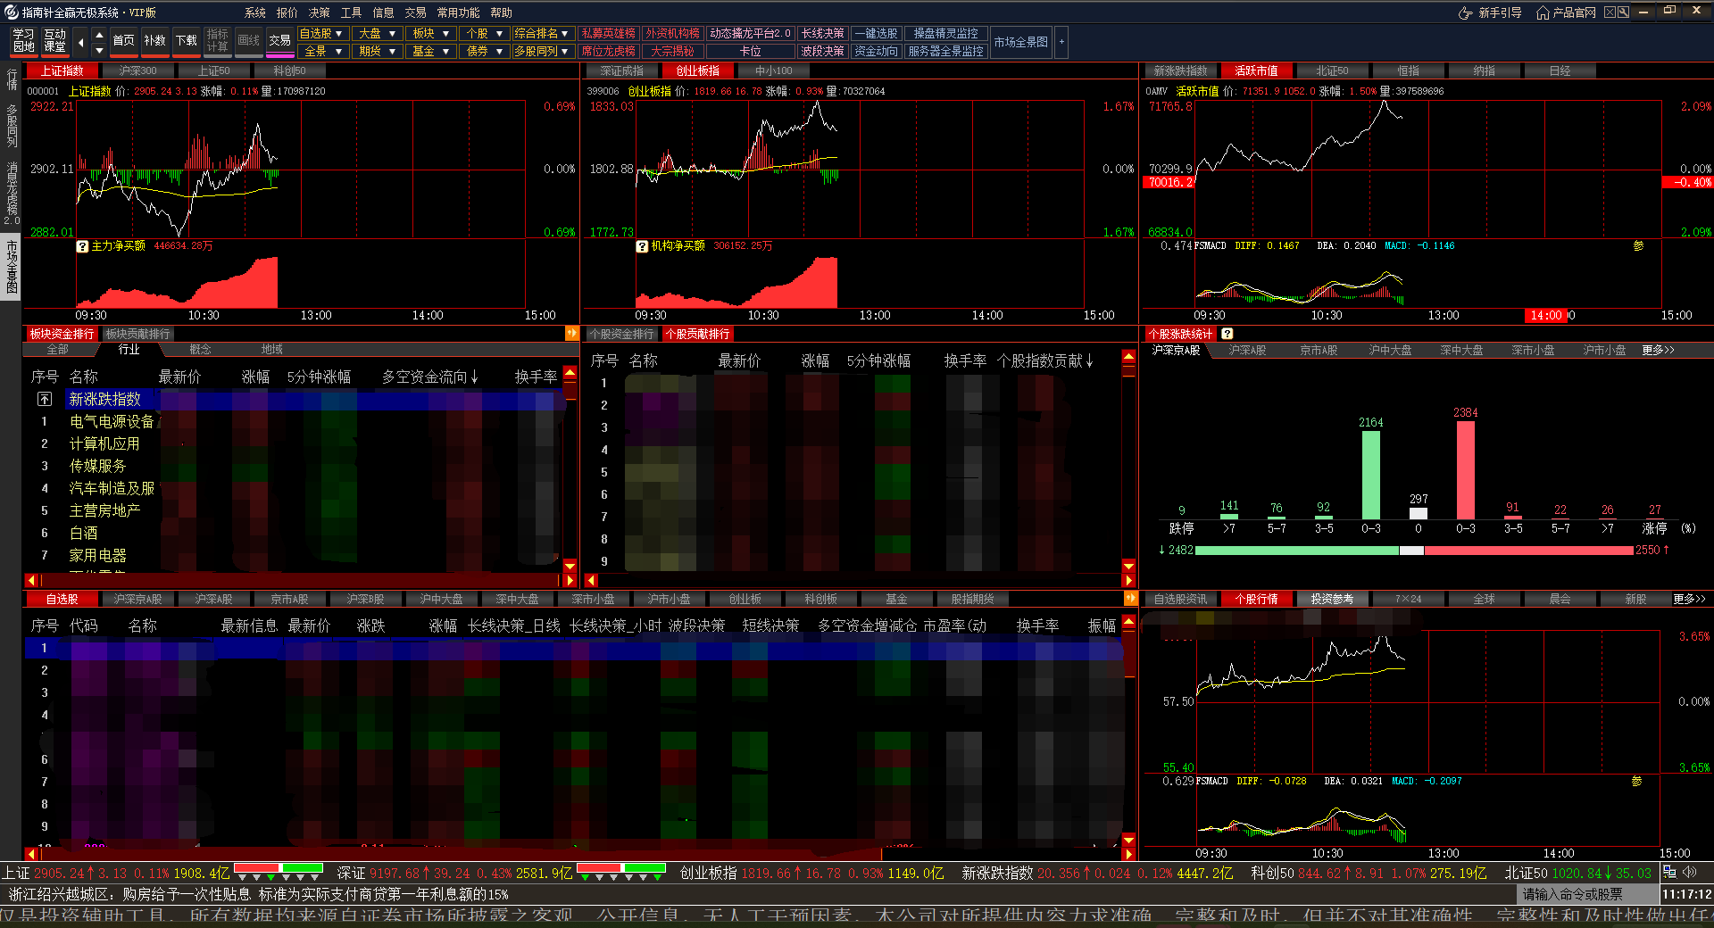
Task: Switch to 投资参考 tab
Action: 1332,599
